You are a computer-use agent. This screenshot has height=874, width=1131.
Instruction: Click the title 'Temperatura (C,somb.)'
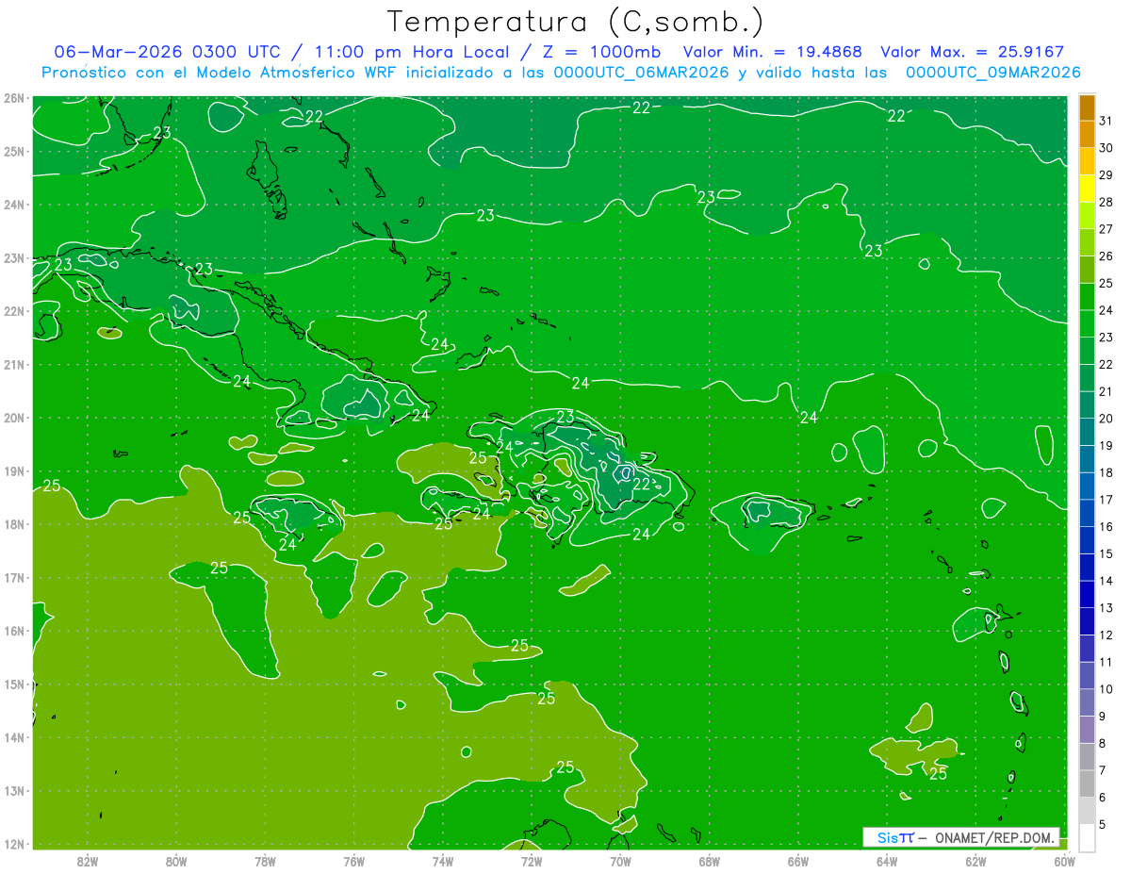(x=575, y=22)
